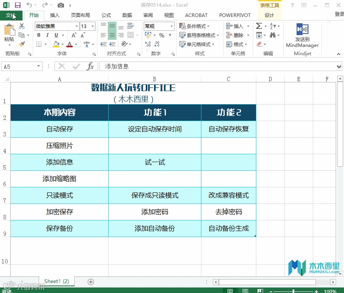
Task: Toggle center horizontal alignment
Action: (x=112, y=35)
